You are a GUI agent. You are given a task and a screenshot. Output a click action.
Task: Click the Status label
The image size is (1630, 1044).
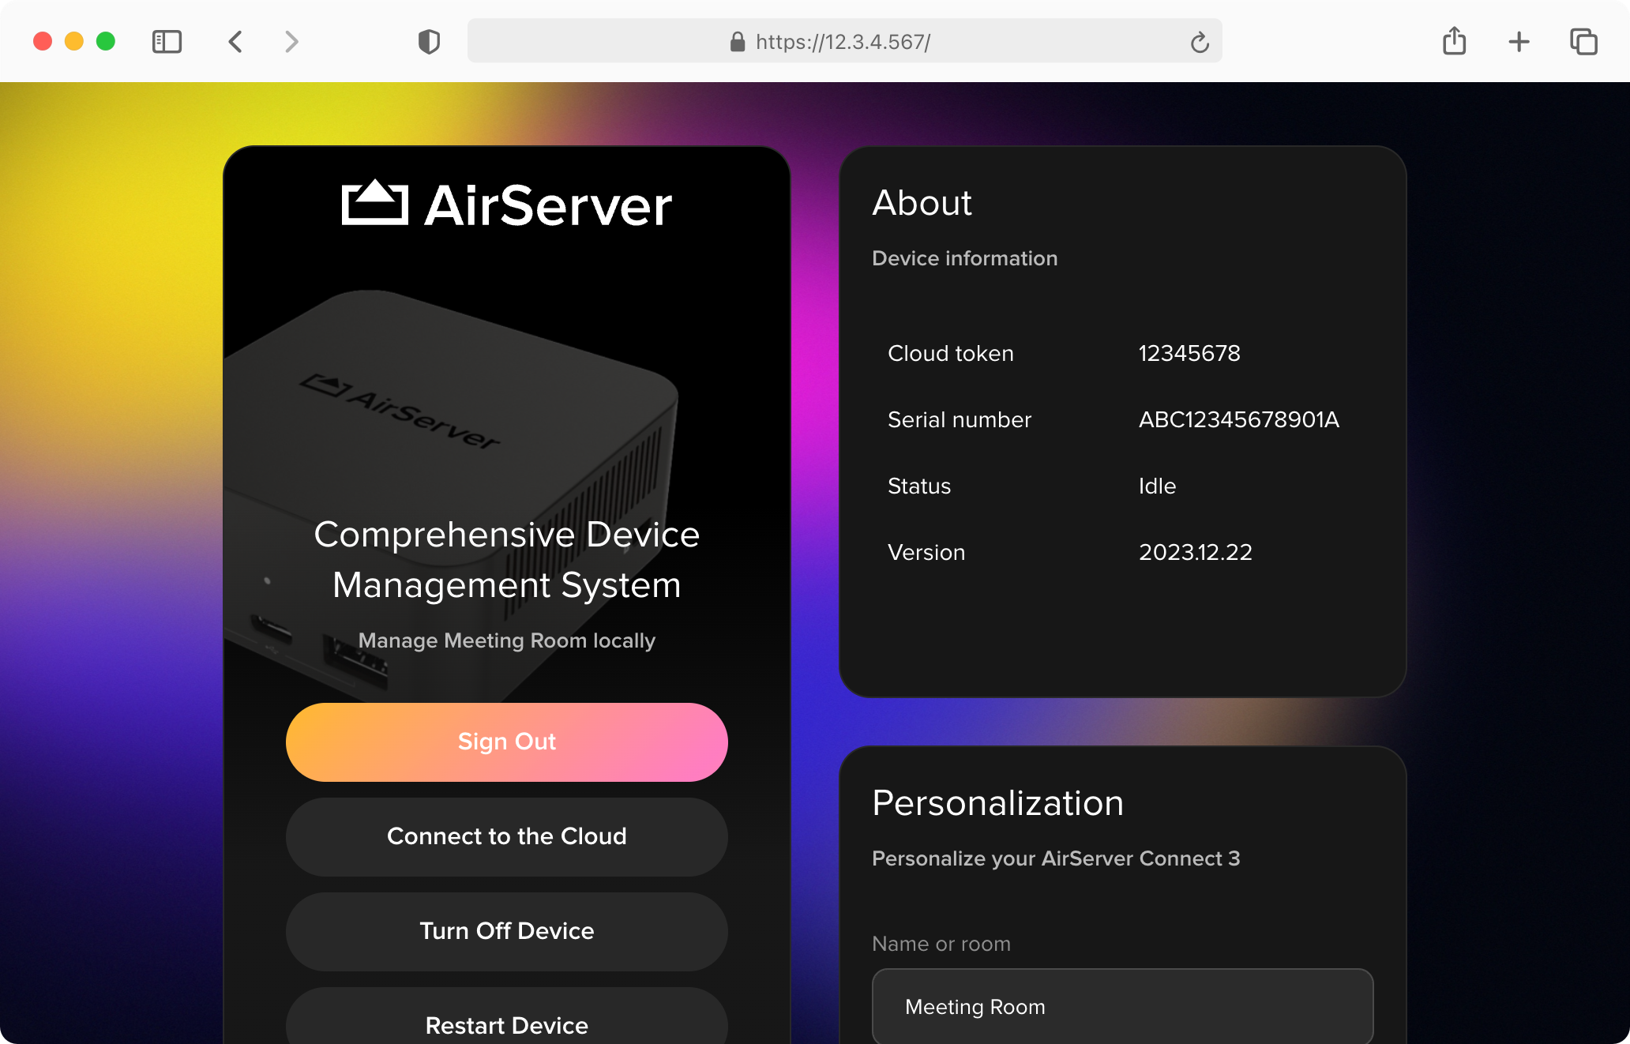point(919,486)
